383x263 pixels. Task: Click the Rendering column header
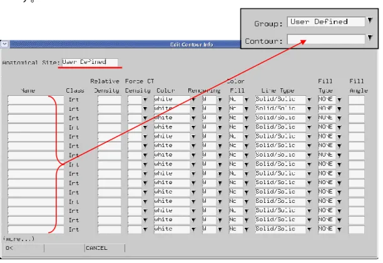[204, 91]
